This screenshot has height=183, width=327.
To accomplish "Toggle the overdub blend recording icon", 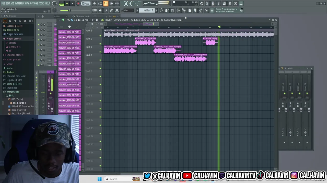I will tap(111, 4).
